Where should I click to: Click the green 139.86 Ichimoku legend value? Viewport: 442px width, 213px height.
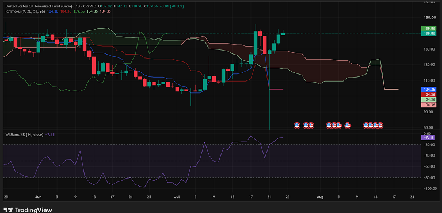pyautogui.click(x=79, y=11)
